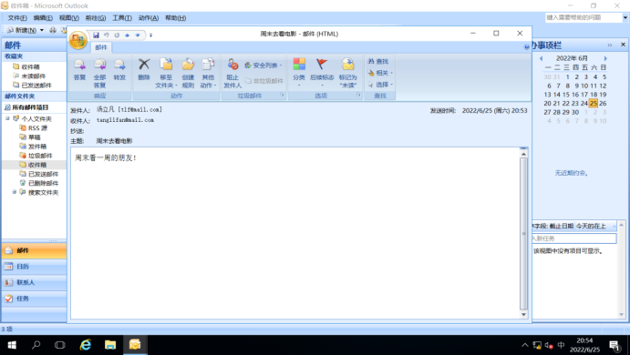Go to previous item with the up arrow
This screenshot has height=355, width=630.
tap(127, 35)
